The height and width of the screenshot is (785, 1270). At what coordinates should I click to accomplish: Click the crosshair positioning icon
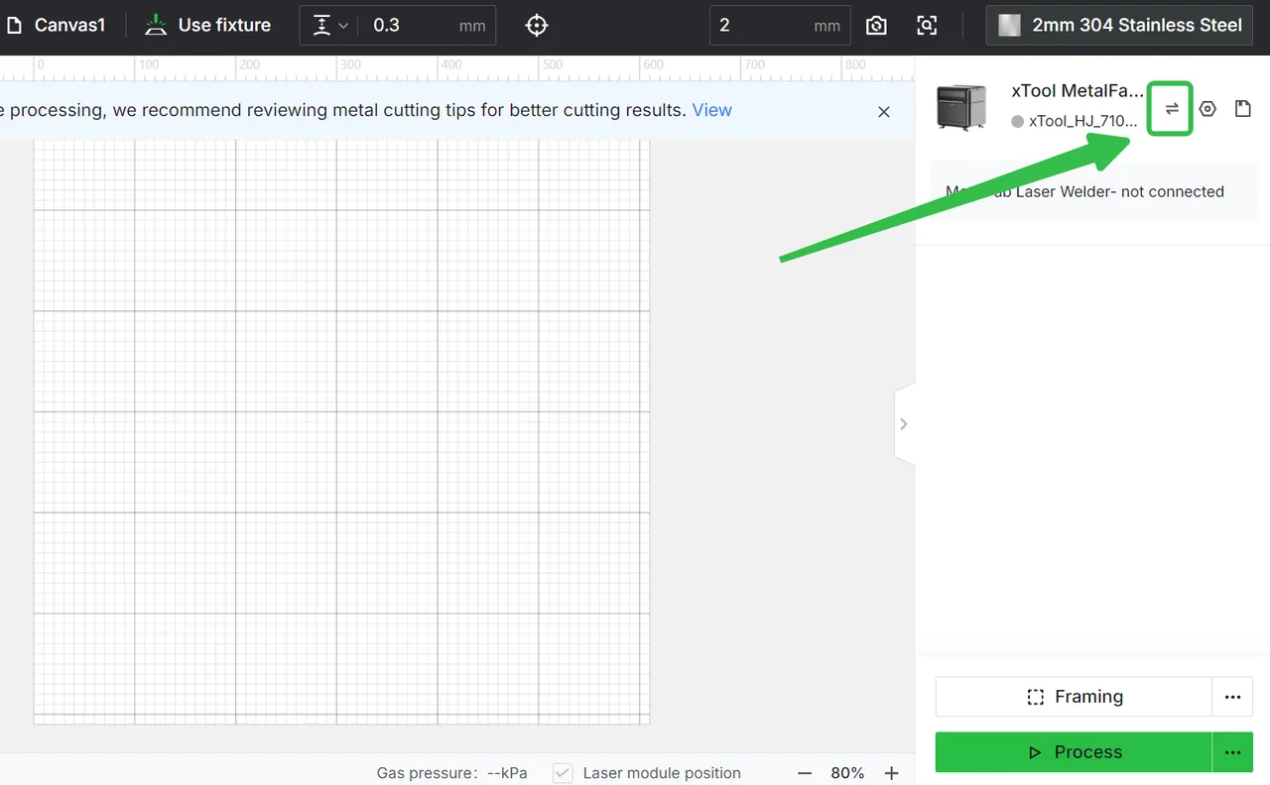537,26
